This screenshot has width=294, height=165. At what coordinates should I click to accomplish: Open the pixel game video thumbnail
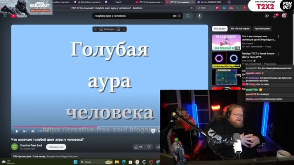[226, 77]
